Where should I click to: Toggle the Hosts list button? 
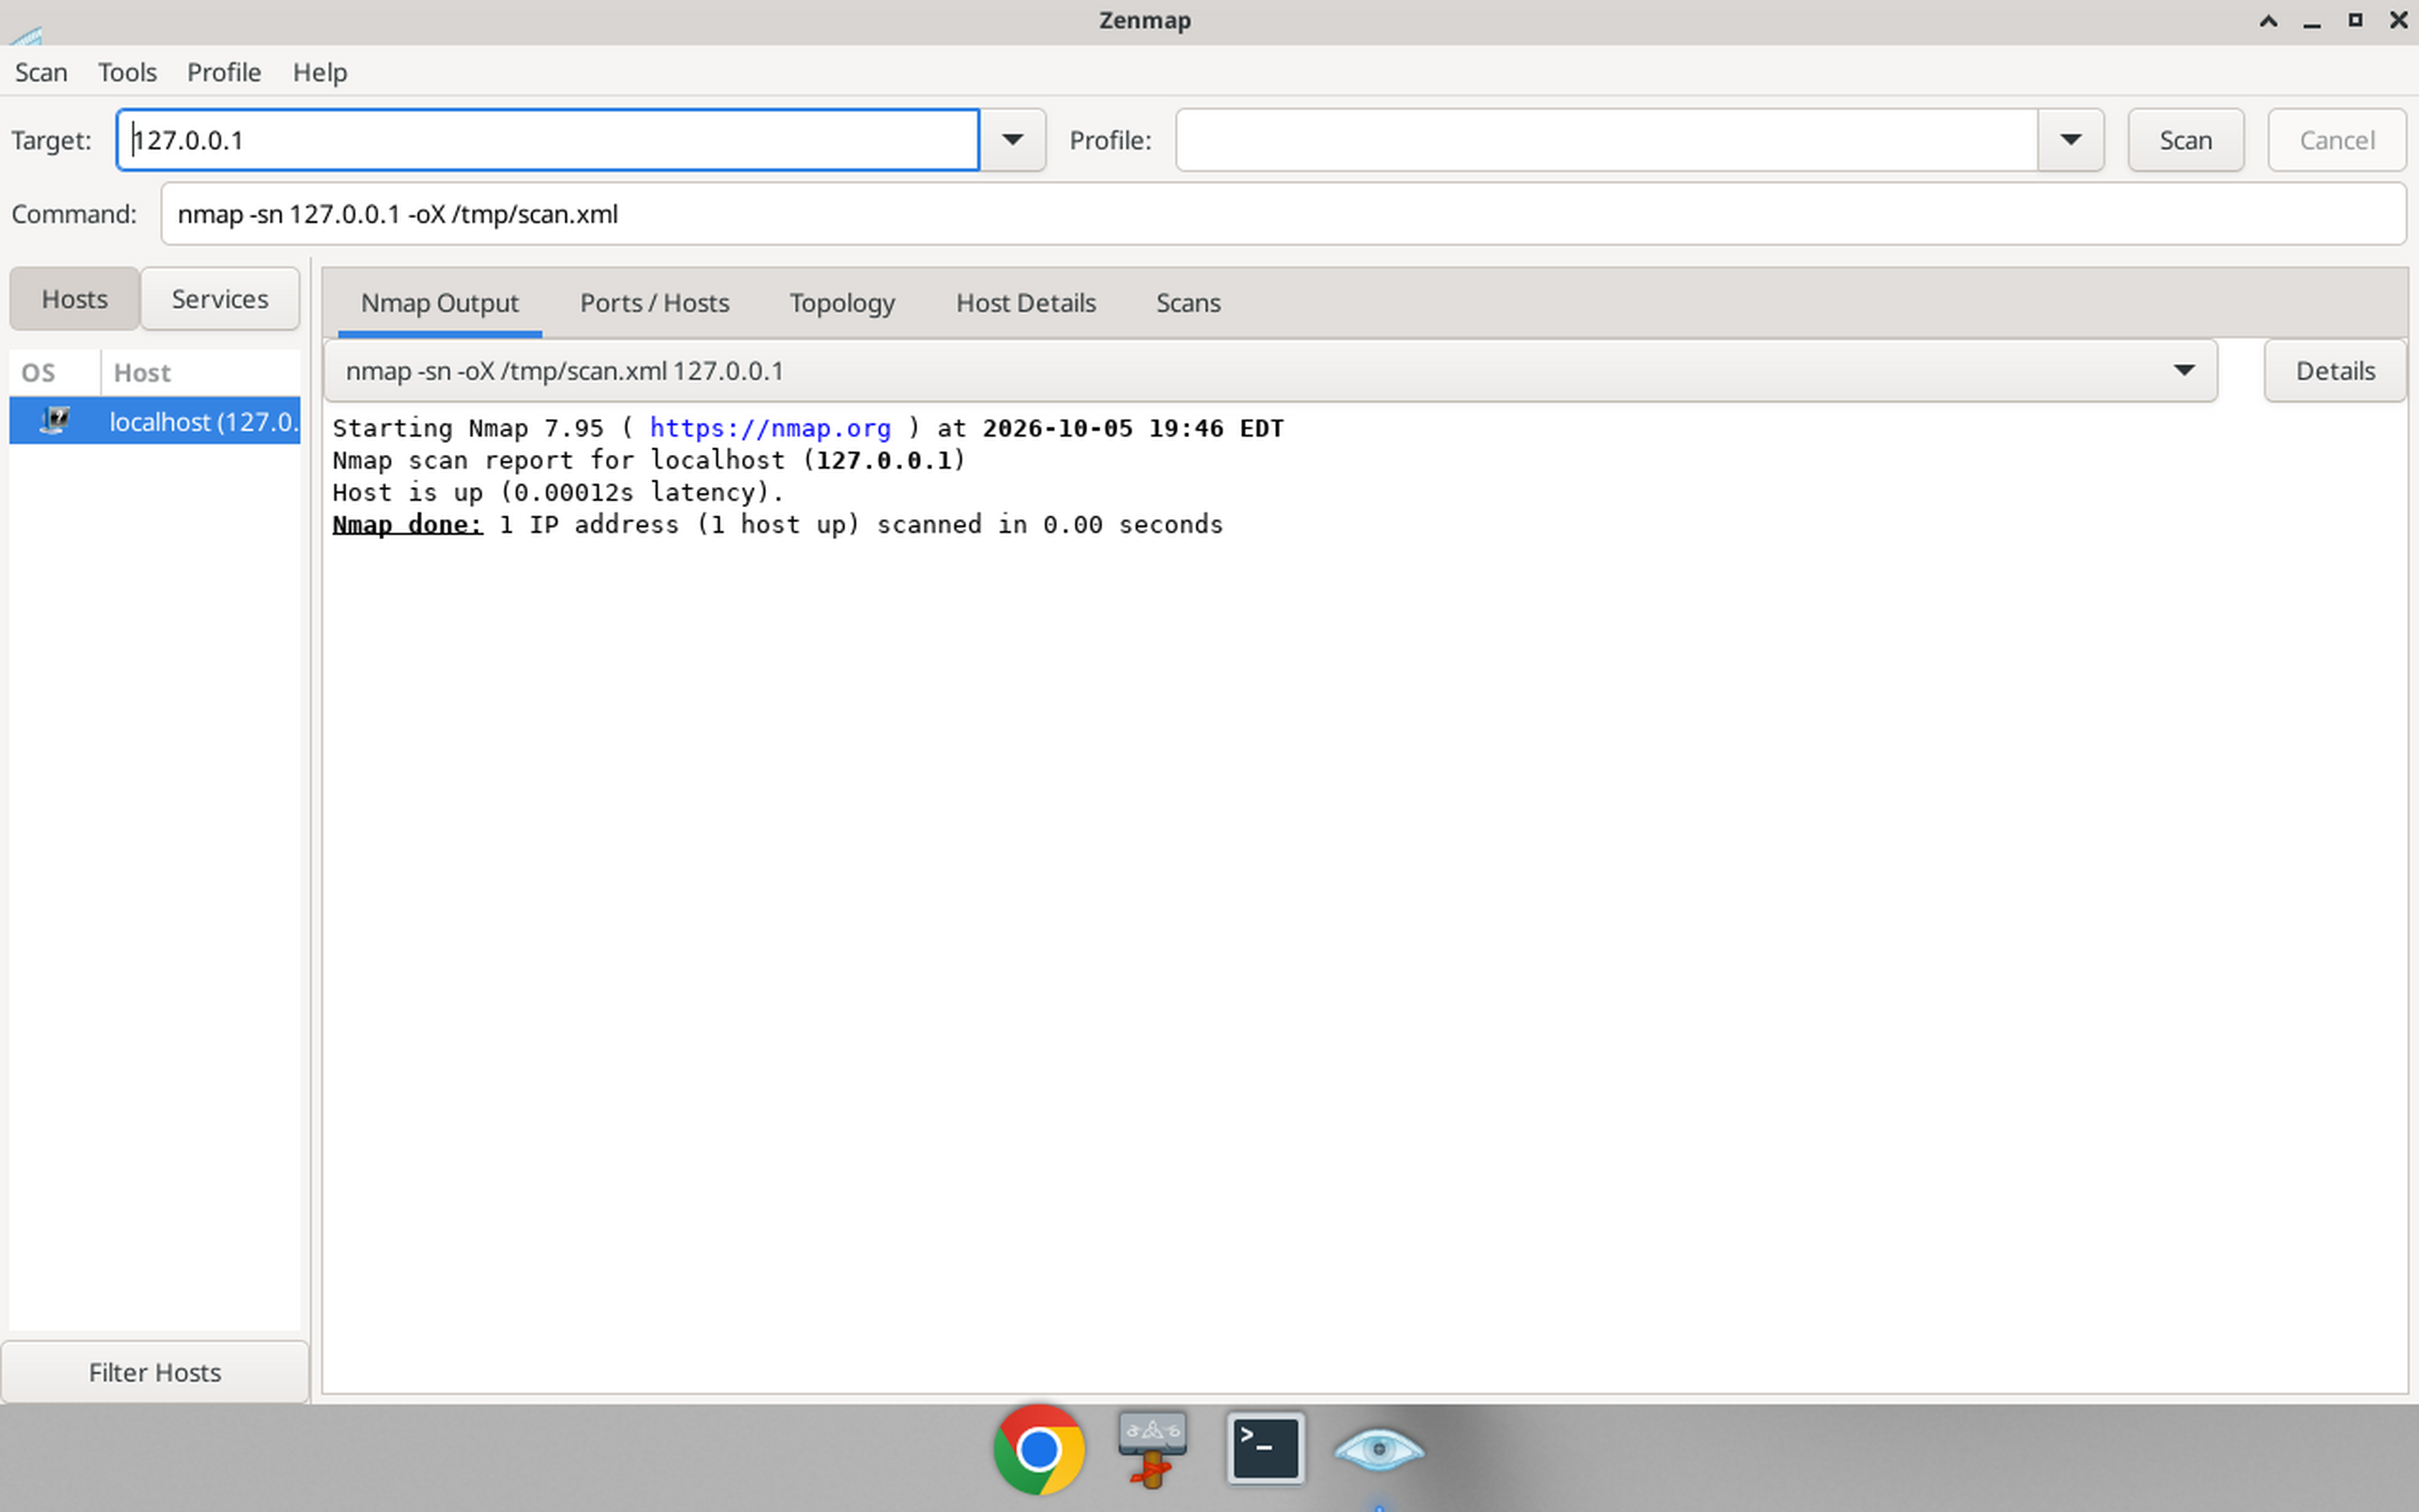click(74, 299)
